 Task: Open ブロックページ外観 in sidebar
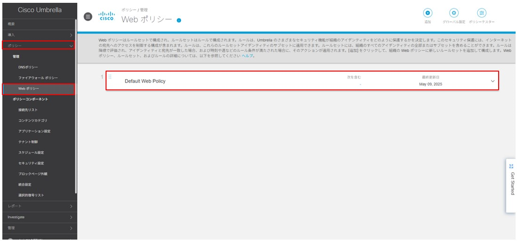point(33,174)
